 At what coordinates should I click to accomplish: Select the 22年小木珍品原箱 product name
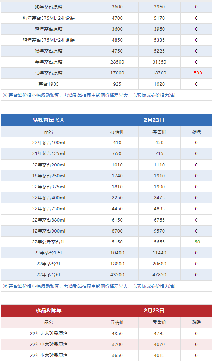click(x=49, y=355)
